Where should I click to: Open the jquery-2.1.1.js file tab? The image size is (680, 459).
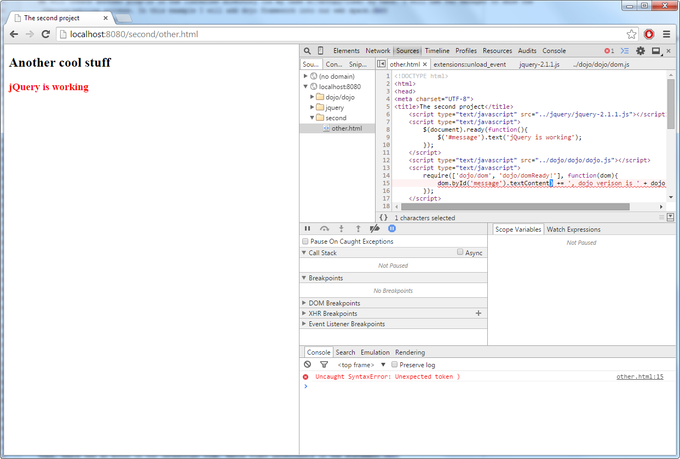point(539,64)
